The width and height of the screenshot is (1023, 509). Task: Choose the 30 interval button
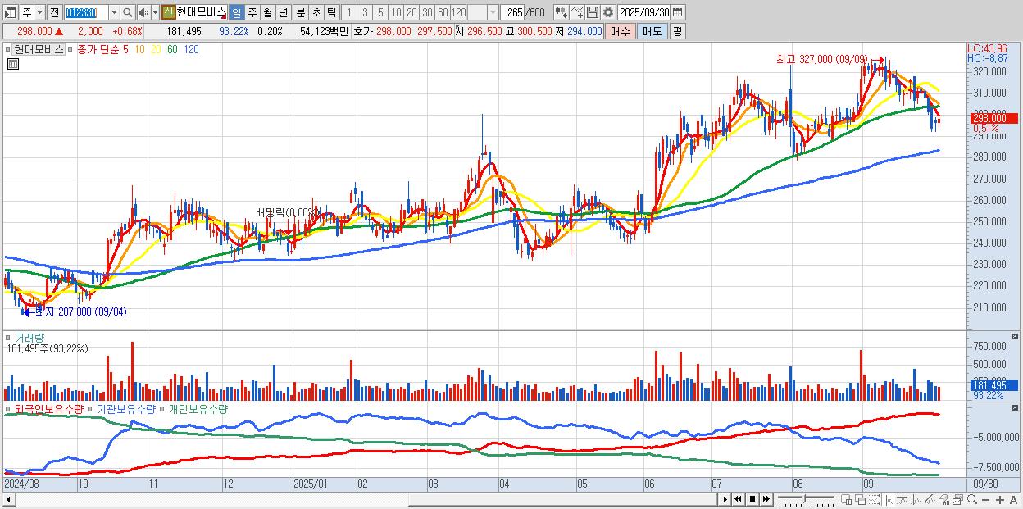pyautogui.click(x=427, y=12)
